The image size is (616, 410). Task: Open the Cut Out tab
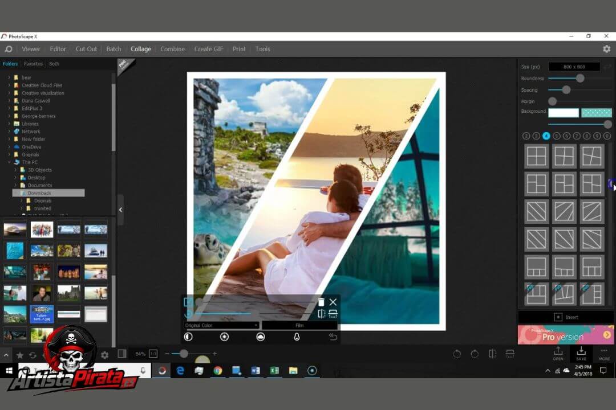[x=86, y=49]
